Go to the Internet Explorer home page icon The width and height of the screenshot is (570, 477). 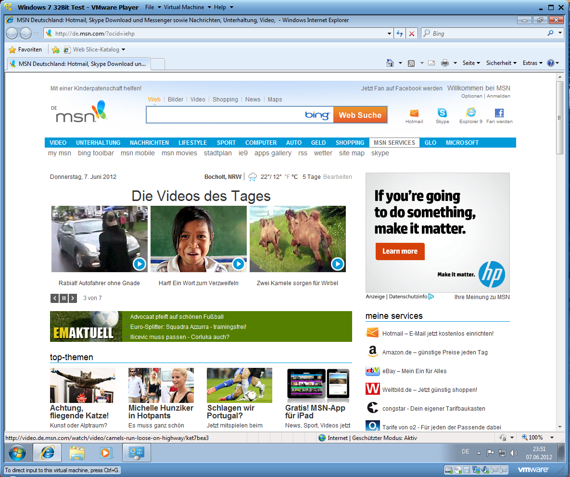[x=390, y=63]
